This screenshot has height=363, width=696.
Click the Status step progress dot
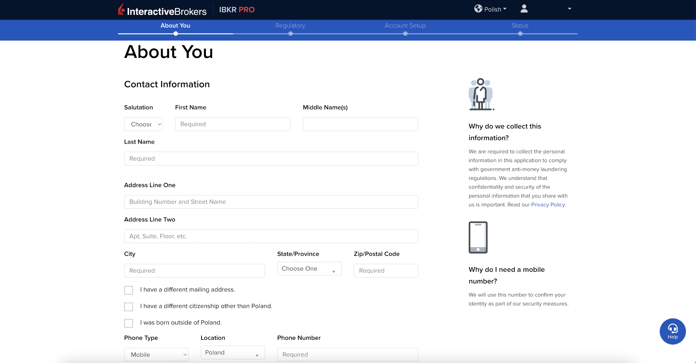coord(520,34)
